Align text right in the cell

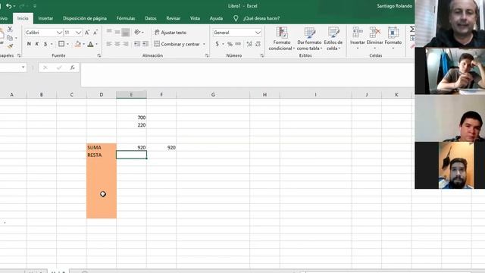pyautogui.click(x=125, y=44)
